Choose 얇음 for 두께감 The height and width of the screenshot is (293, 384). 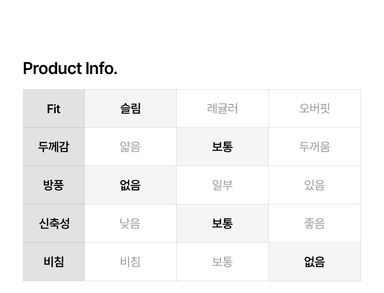pyautogui.click(x=130, y=147)
